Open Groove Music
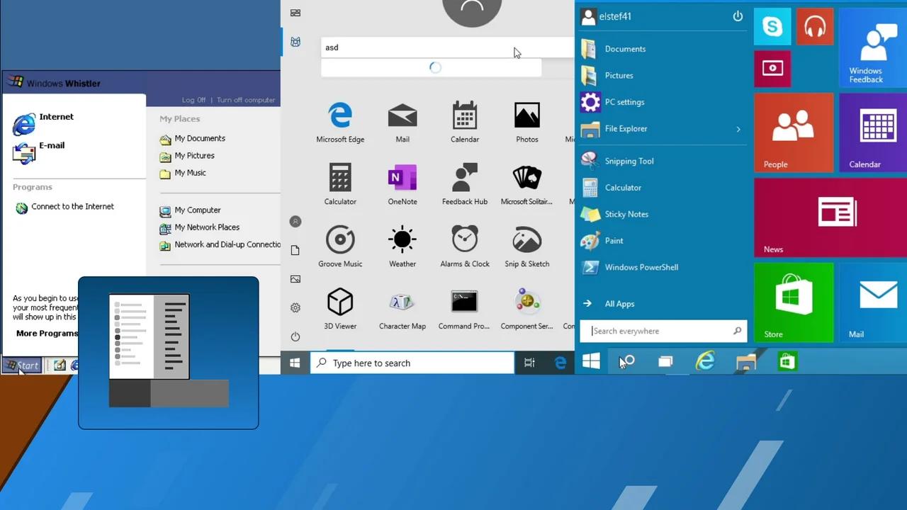 340,245
